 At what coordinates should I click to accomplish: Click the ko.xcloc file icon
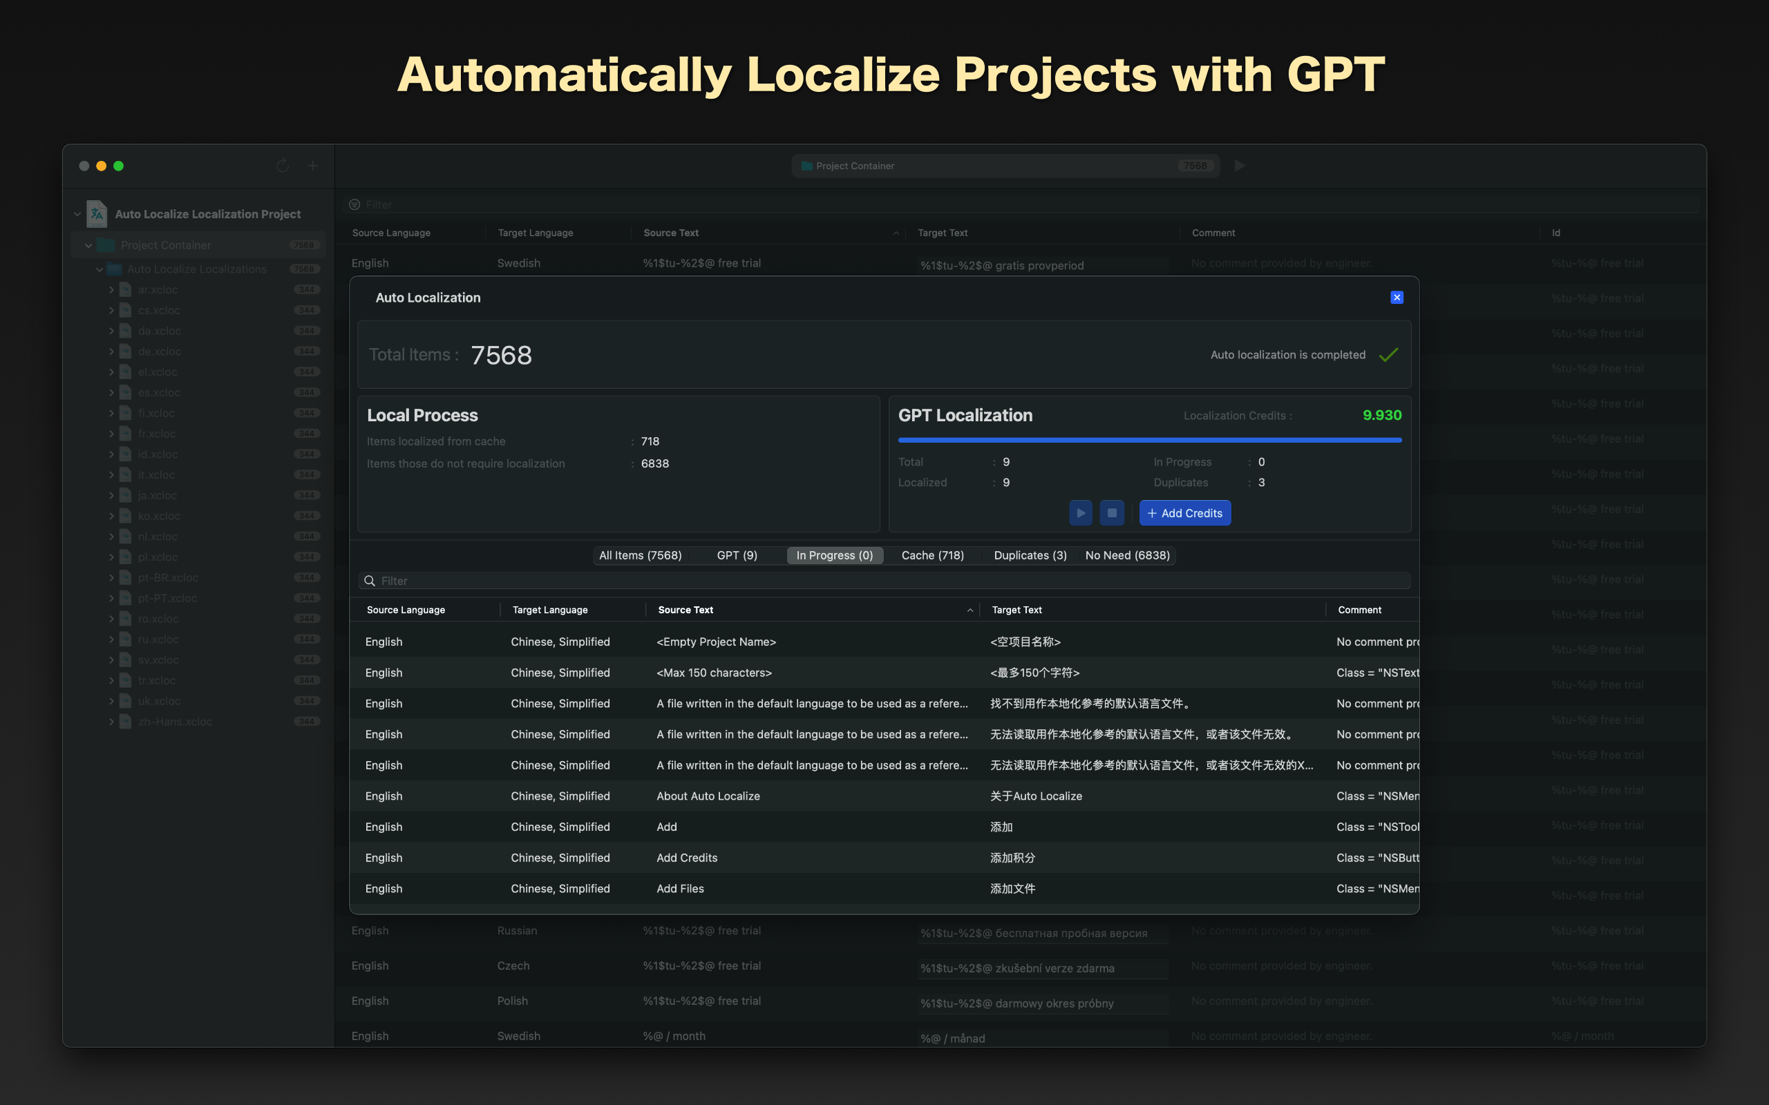coord(126,516)
